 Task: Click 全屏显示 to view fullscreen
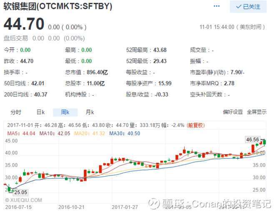pos(257,112)
